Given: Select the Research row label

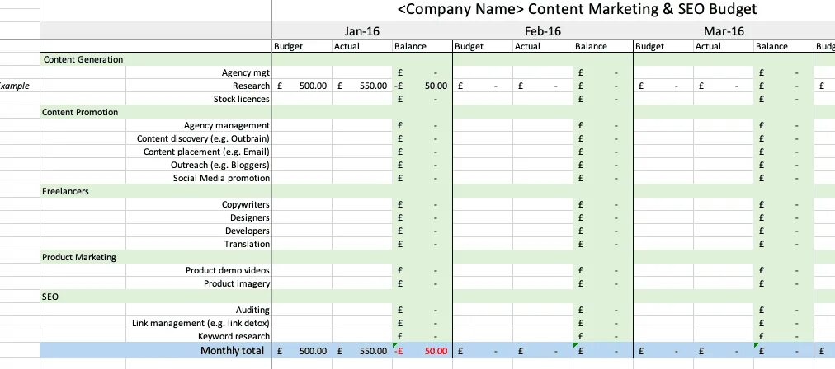Looking at the screenshot, I should coord(251,86).
